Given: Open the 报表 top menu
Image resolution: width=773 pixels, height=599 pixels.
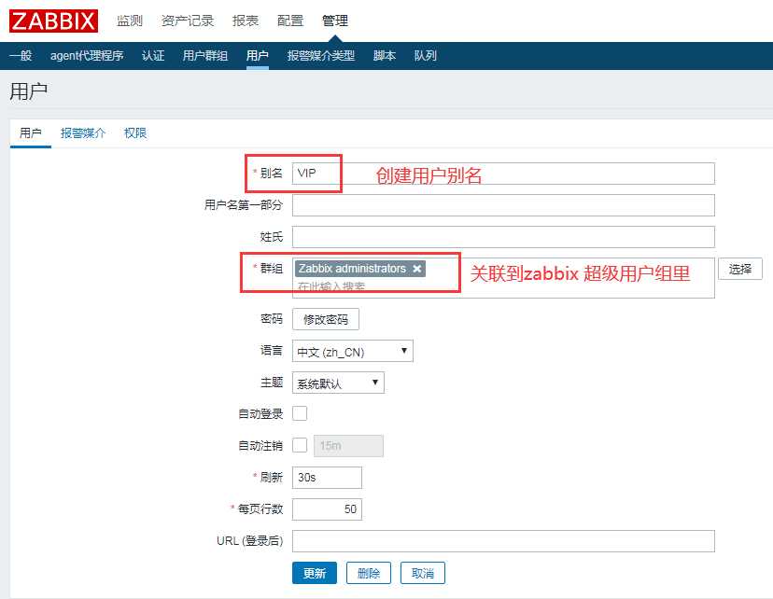Looking at the screenshot, I should pyautogui.click(x=246, y=21).
